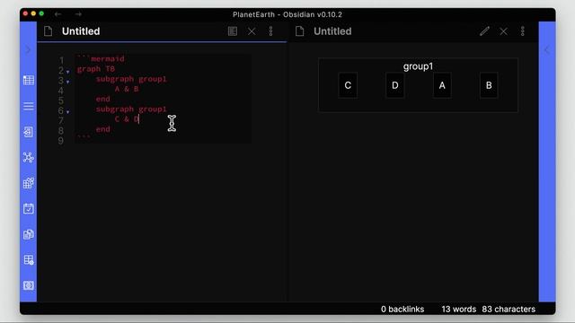The height and width of the screenshot is (323, 575).
Task: Open more options in left editor pane
Action: click(x=271, y=31)
